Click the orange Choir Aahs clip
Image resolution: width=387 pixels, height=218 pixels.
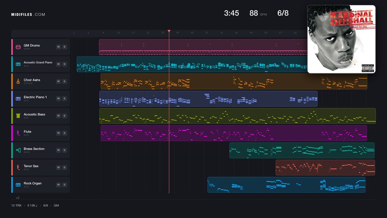[234, 81]
